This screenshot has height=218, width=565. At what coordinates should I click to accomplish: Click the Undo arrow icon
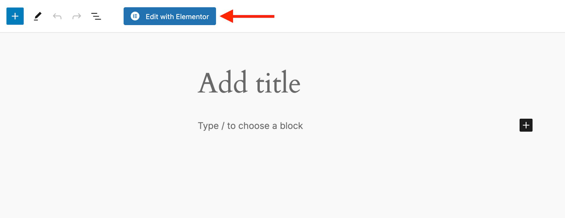[x=57, y=16]
